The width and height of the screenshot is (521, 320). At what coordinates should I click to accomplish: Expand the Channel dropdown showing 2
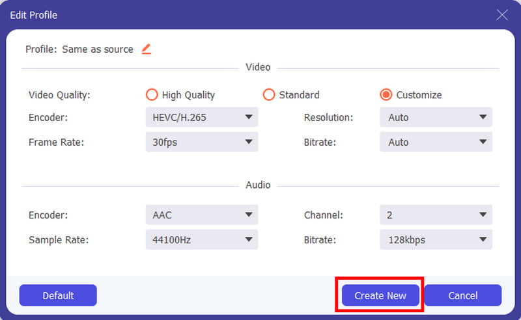436,215
